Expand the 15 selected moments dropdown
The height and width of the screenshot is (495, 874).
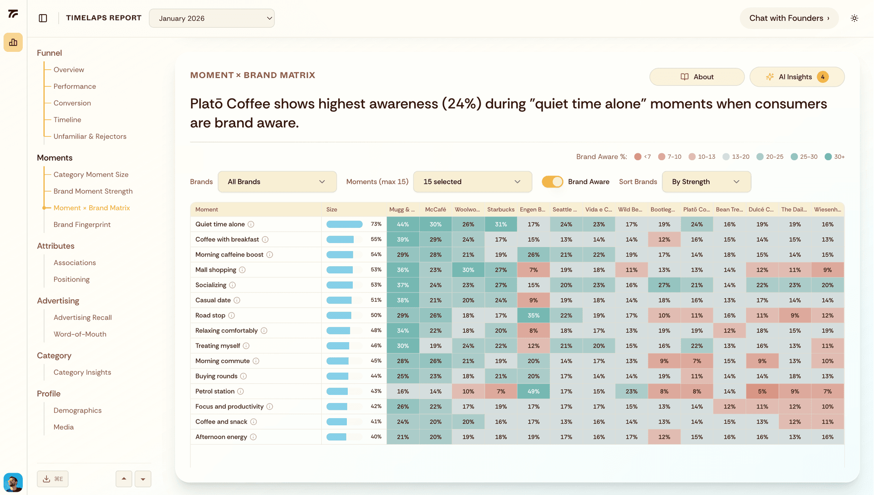(x=473, y=182)
